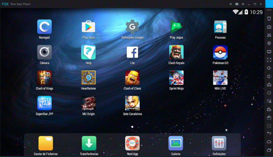This screenshot has width=273, height=157.
Task: Launch Hearthstone
Action: coord(89,78)
